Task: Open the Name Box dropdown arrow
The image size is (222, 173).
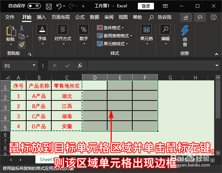Action: (x=34, y=65)
